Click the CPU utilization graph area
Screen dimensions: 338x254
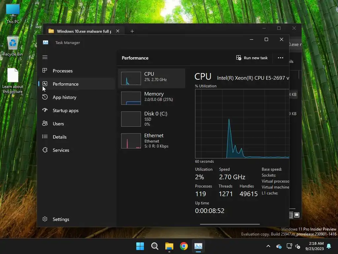pos(242,124)
